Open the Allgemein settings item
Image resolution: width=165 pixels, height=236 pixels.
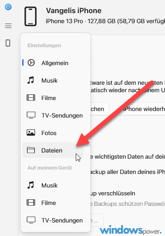click(53, 63)
